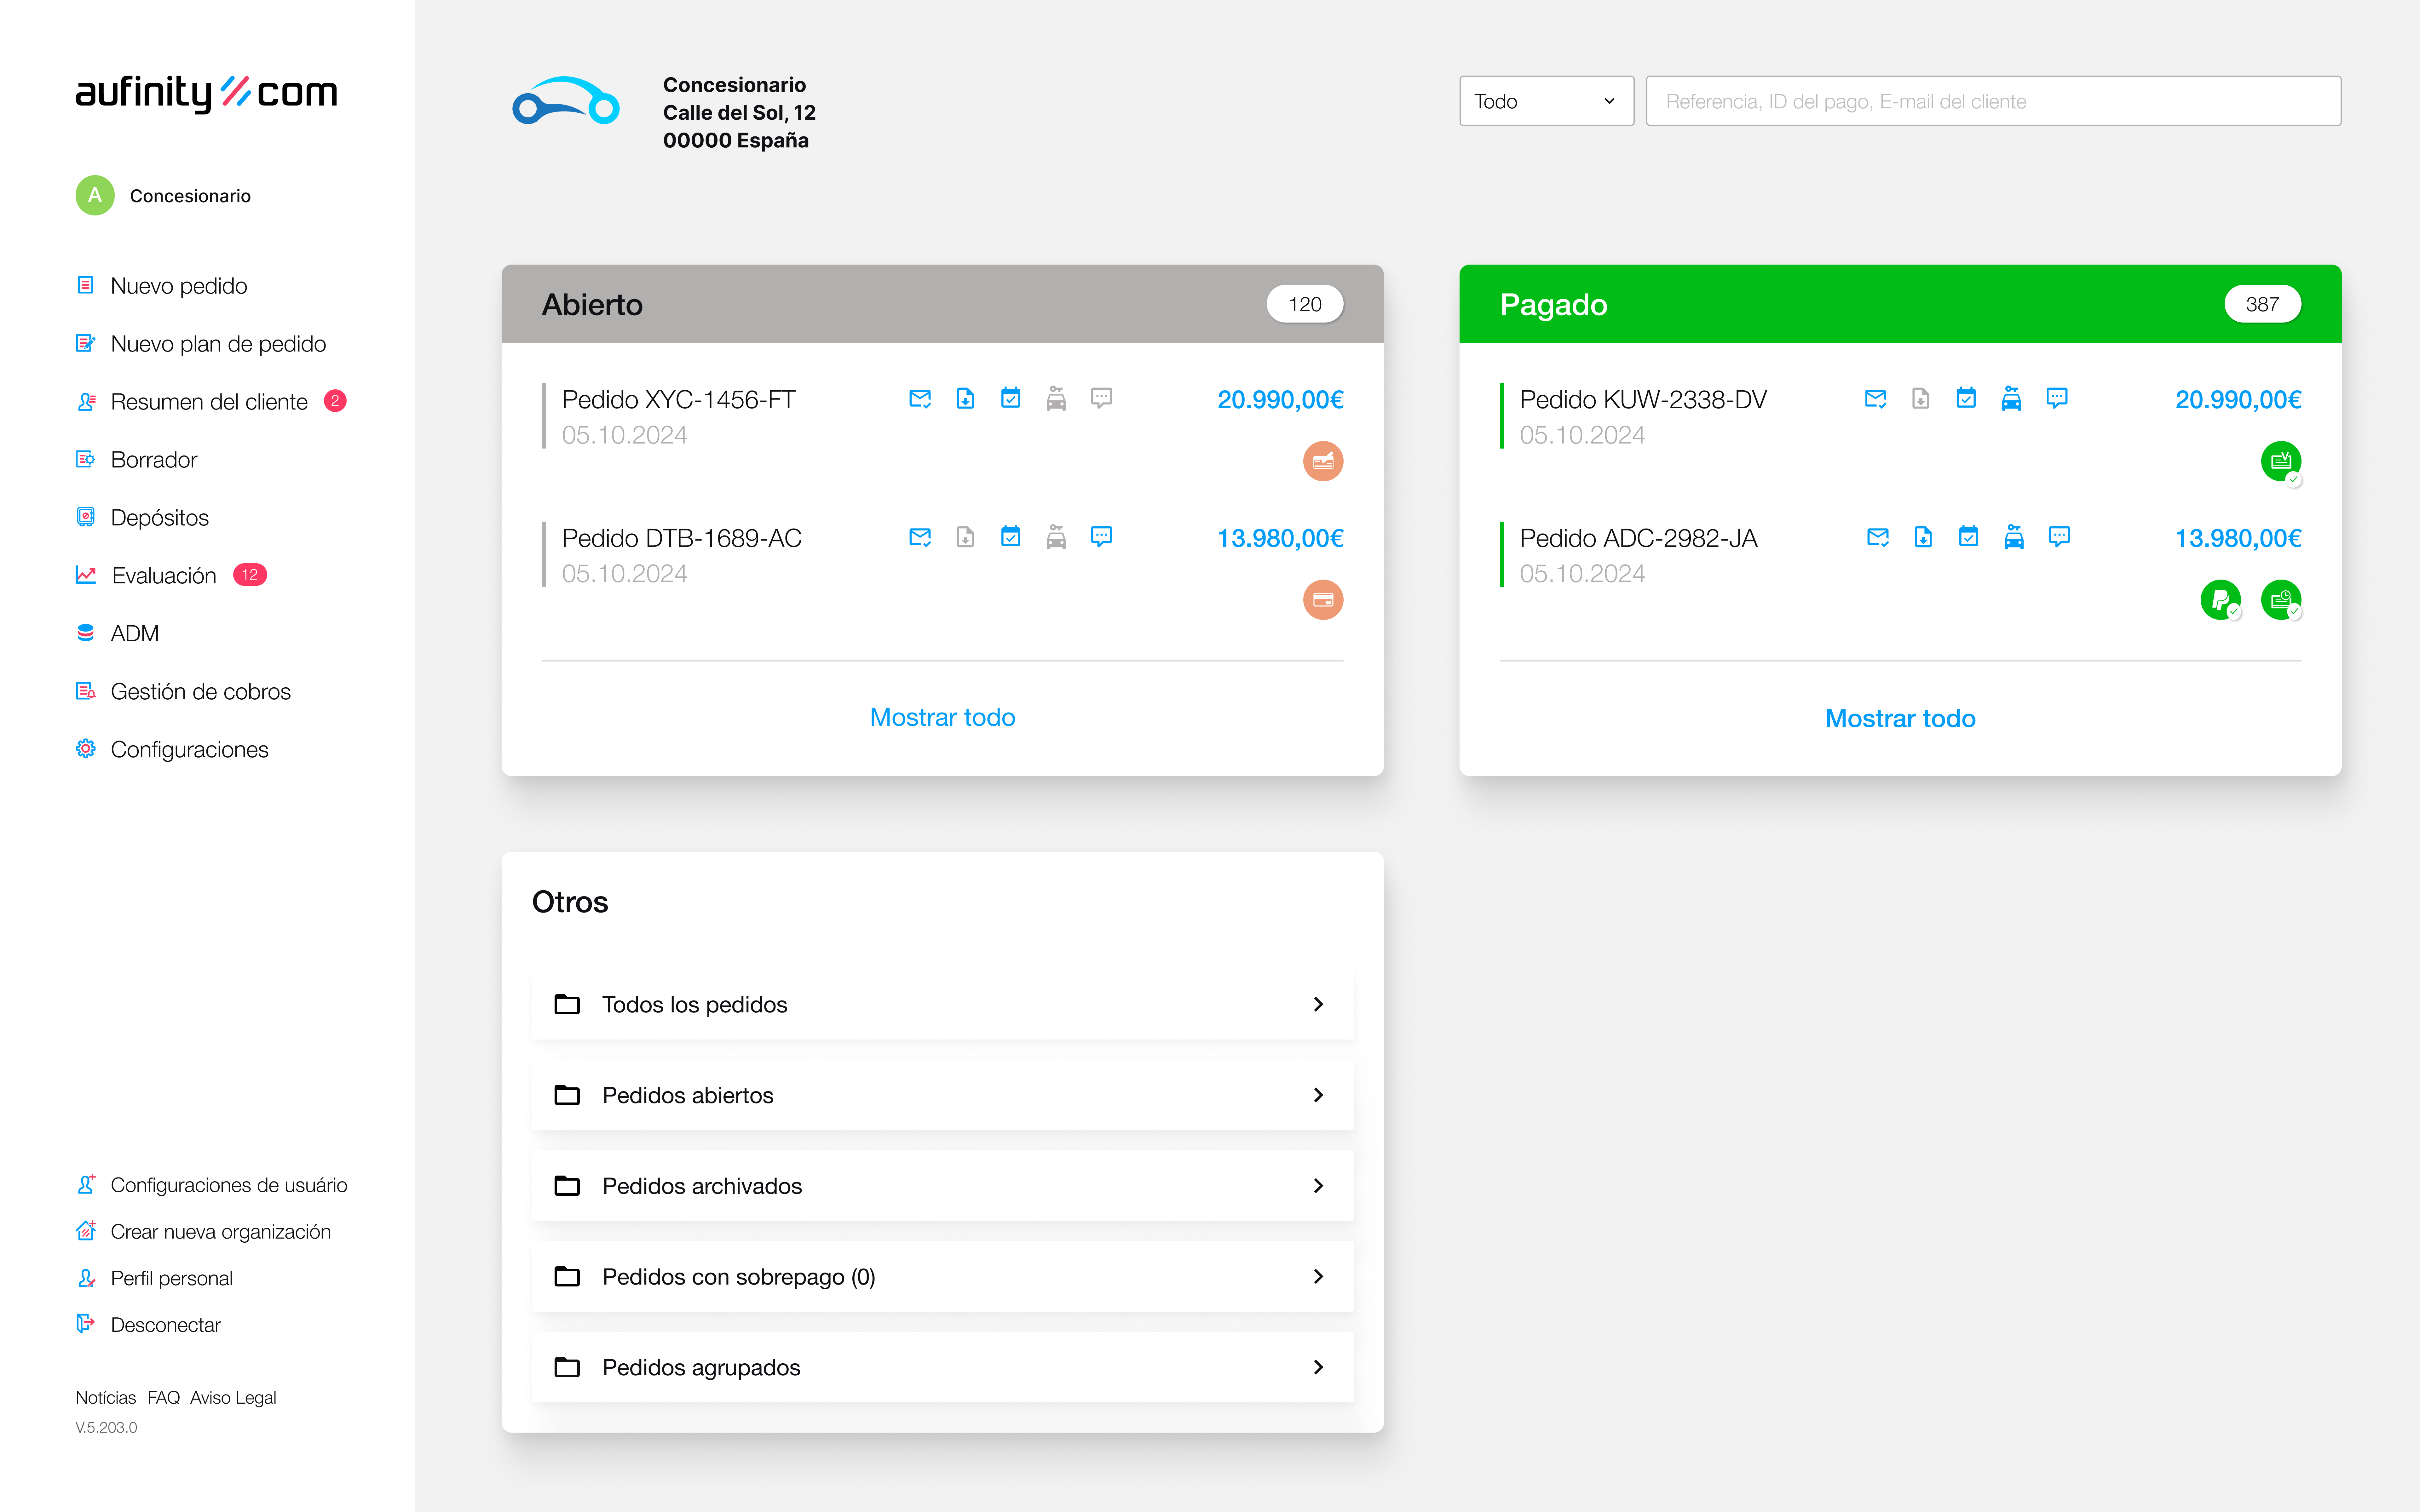Click the document download icon for Pedido XYC-1456-FT
This screenshot has width=2420, height=1512.
965,399
